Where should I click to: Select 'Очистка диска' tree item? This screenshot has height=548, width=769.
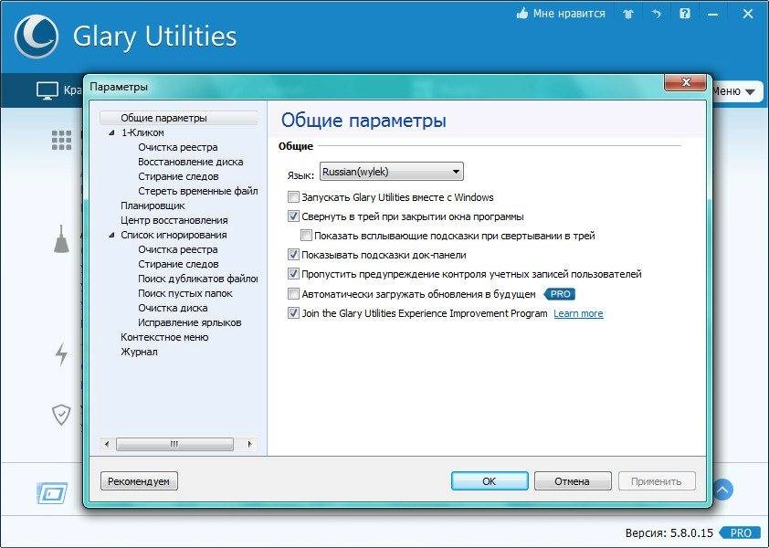point(173,308)
